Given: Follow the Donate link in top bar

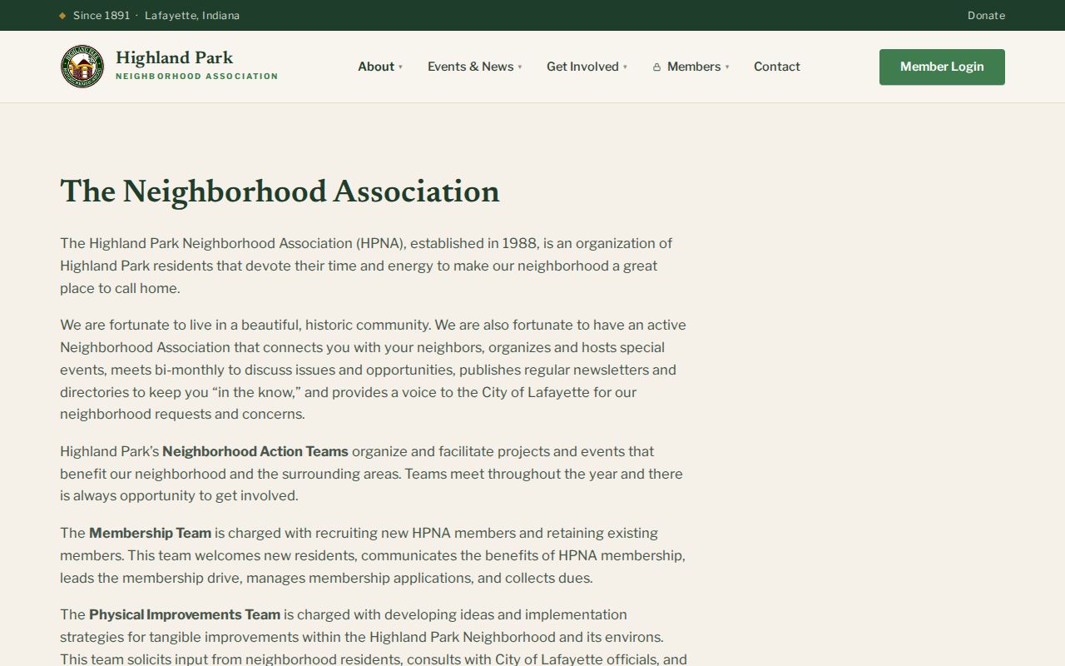Looking at the screenshot, I should 986,16.
